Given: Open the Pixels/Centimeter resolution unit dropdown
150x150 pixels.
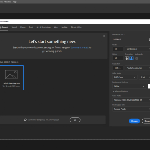Looking at the screenshot, I should coord(137,68).
